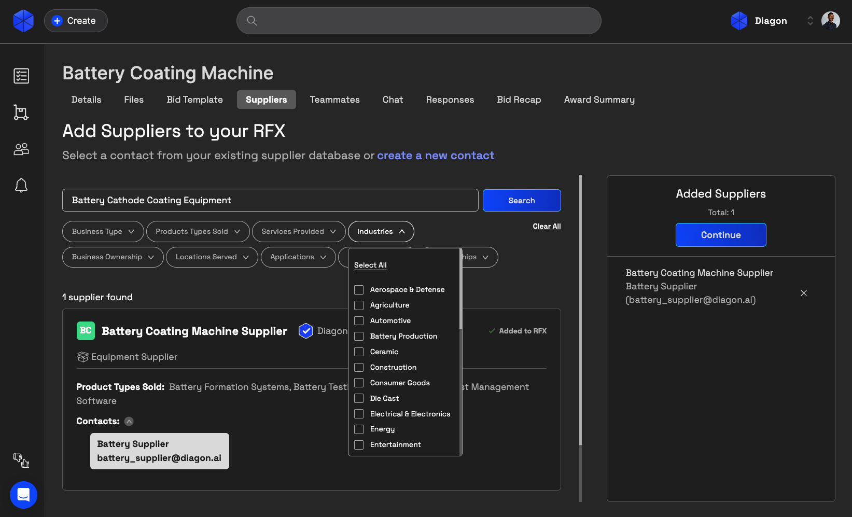This screenshot has width=852, height=517.
Task: Switch to the Bid Template tab
Action: 194,100
